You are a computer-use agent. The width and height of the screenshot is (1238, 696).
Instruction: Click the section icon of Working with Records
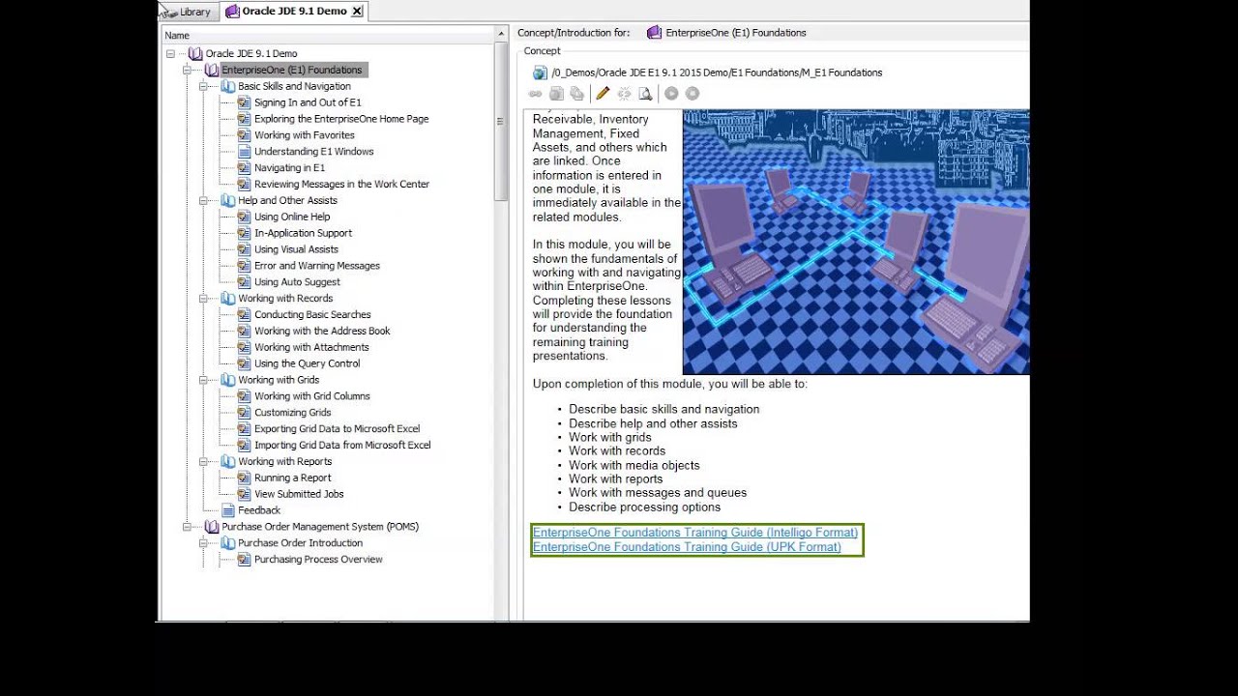pos(228,299)
